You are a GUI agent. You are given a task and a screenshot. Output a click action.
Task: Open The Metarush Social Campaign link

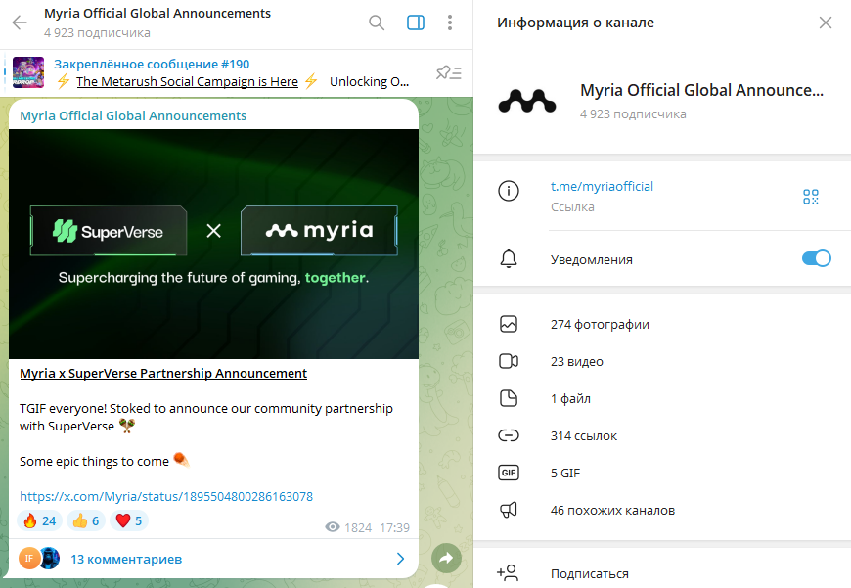click(x=187, y=81)
